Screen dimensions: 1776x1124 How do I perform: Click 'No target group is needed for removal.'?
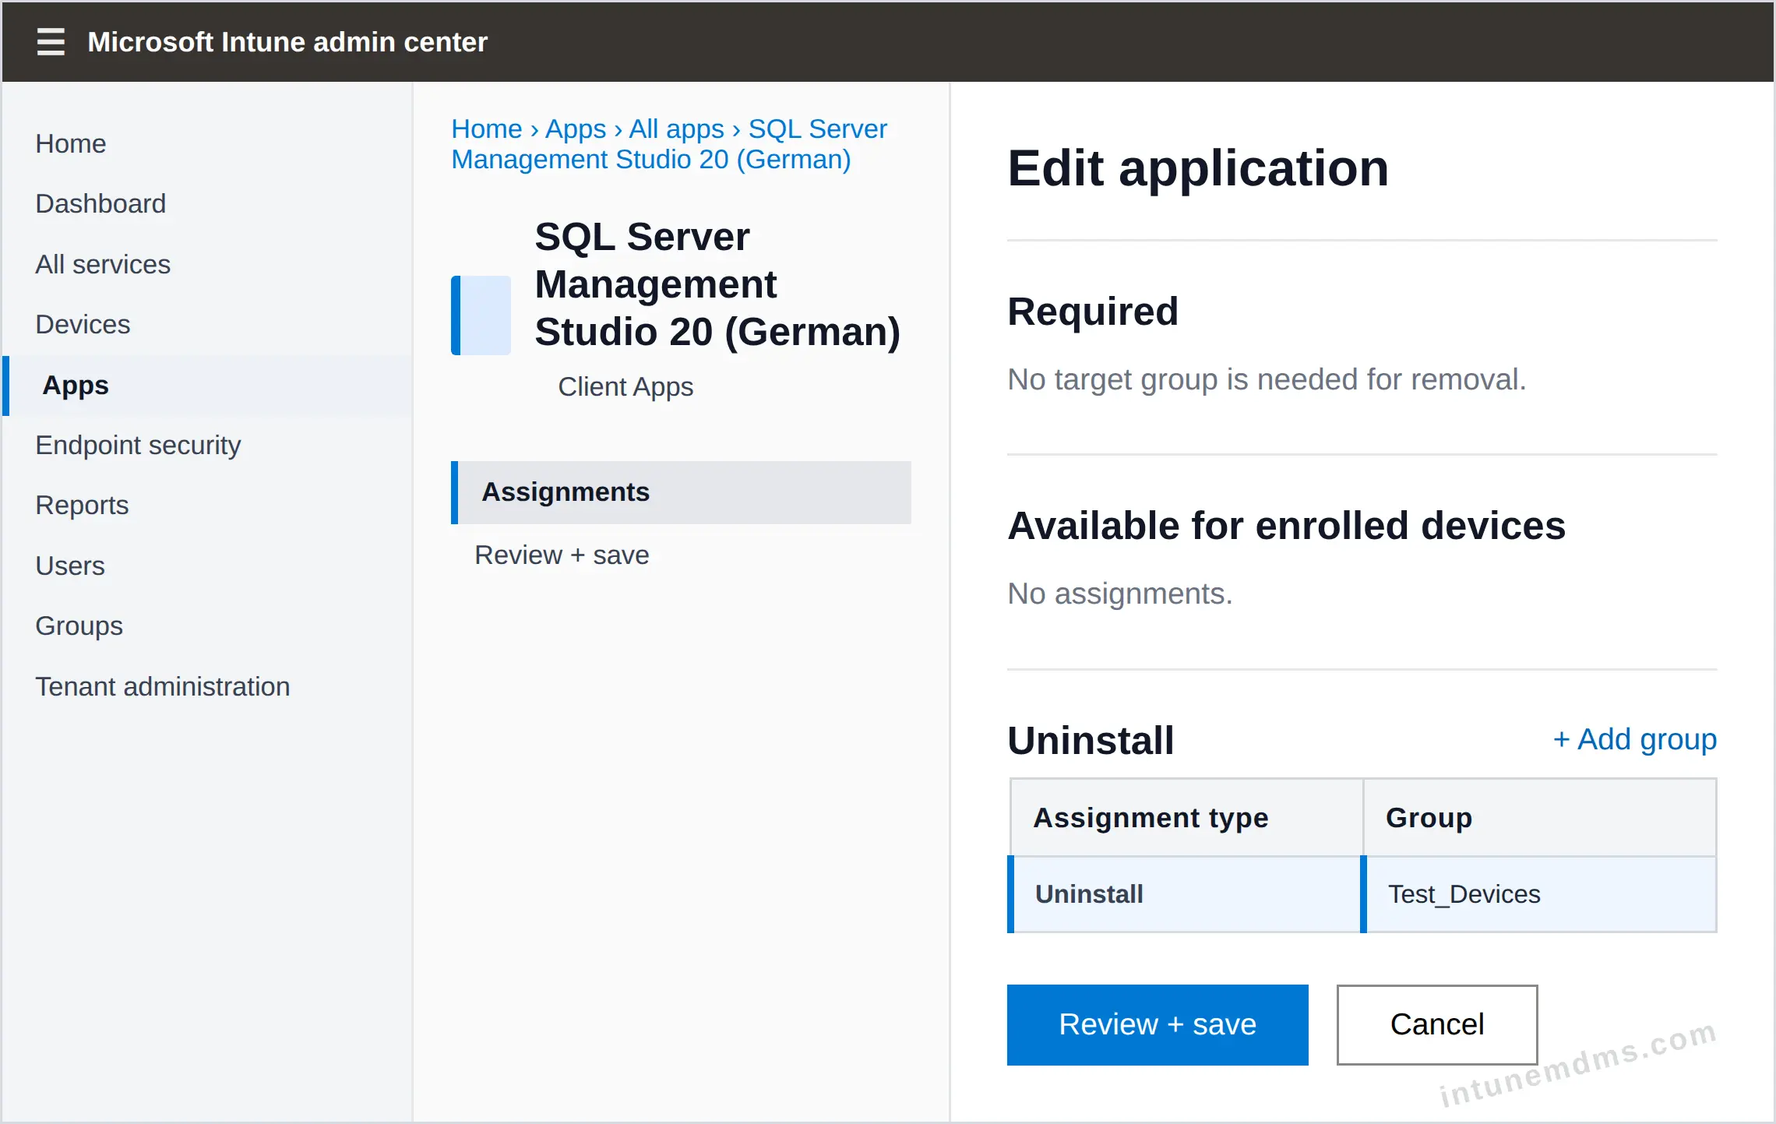coord(1267,379)
